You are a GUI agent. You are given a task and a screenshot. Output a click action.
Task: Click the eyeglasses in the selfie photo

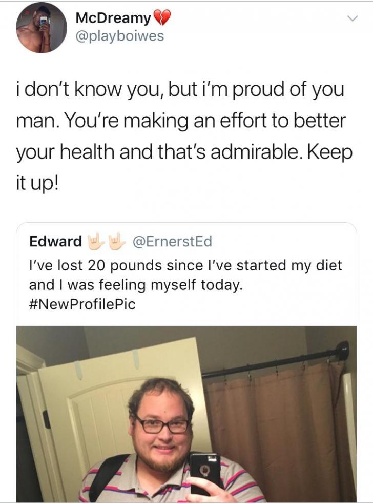(161, 425)
